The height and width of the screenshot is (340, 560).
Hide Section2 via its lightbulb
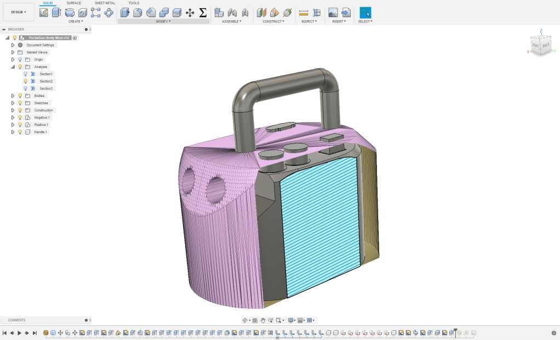(x=25, y=81)
